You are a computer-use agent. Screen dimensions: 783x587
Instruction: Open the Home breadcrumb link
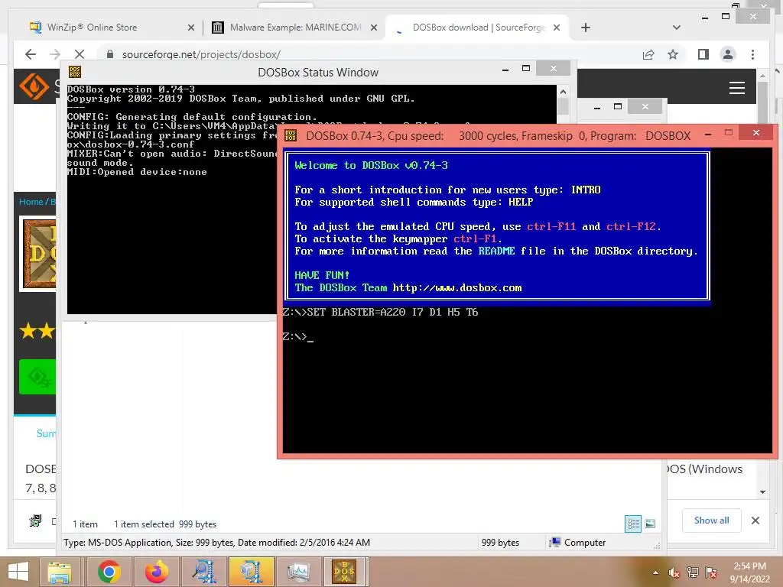point(31,202)
